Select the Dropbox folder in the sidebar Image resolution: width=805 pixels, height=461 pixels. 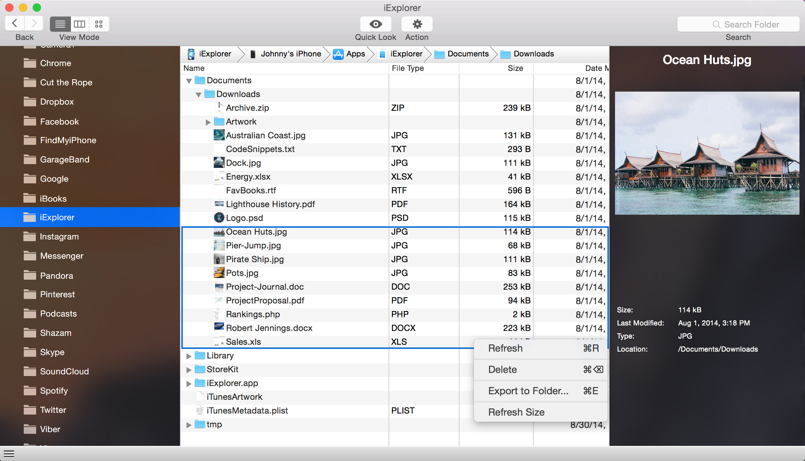[57, 101]
